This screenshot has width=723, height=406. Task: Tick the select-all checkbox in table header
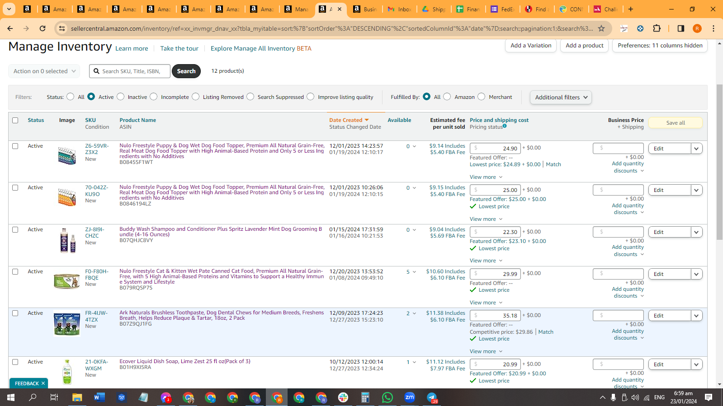coord(15,120)
